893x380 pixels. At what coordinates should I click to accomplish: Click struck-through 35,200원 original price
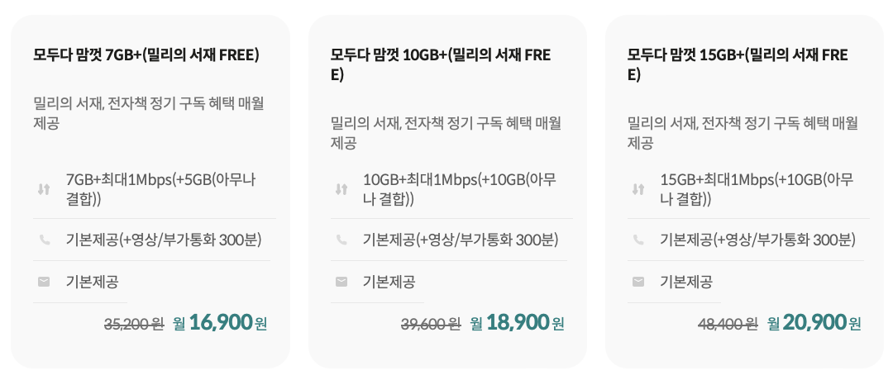134,325
